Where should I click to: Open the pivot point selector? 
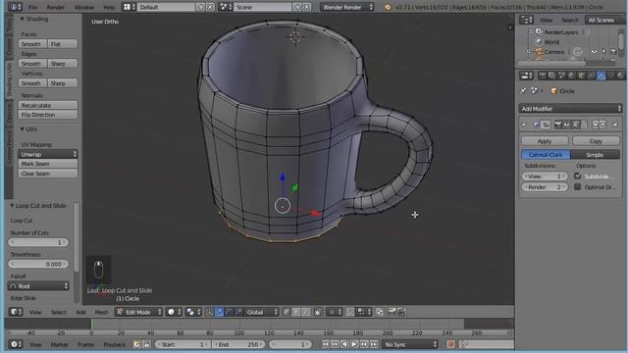[x=193, y=312]
